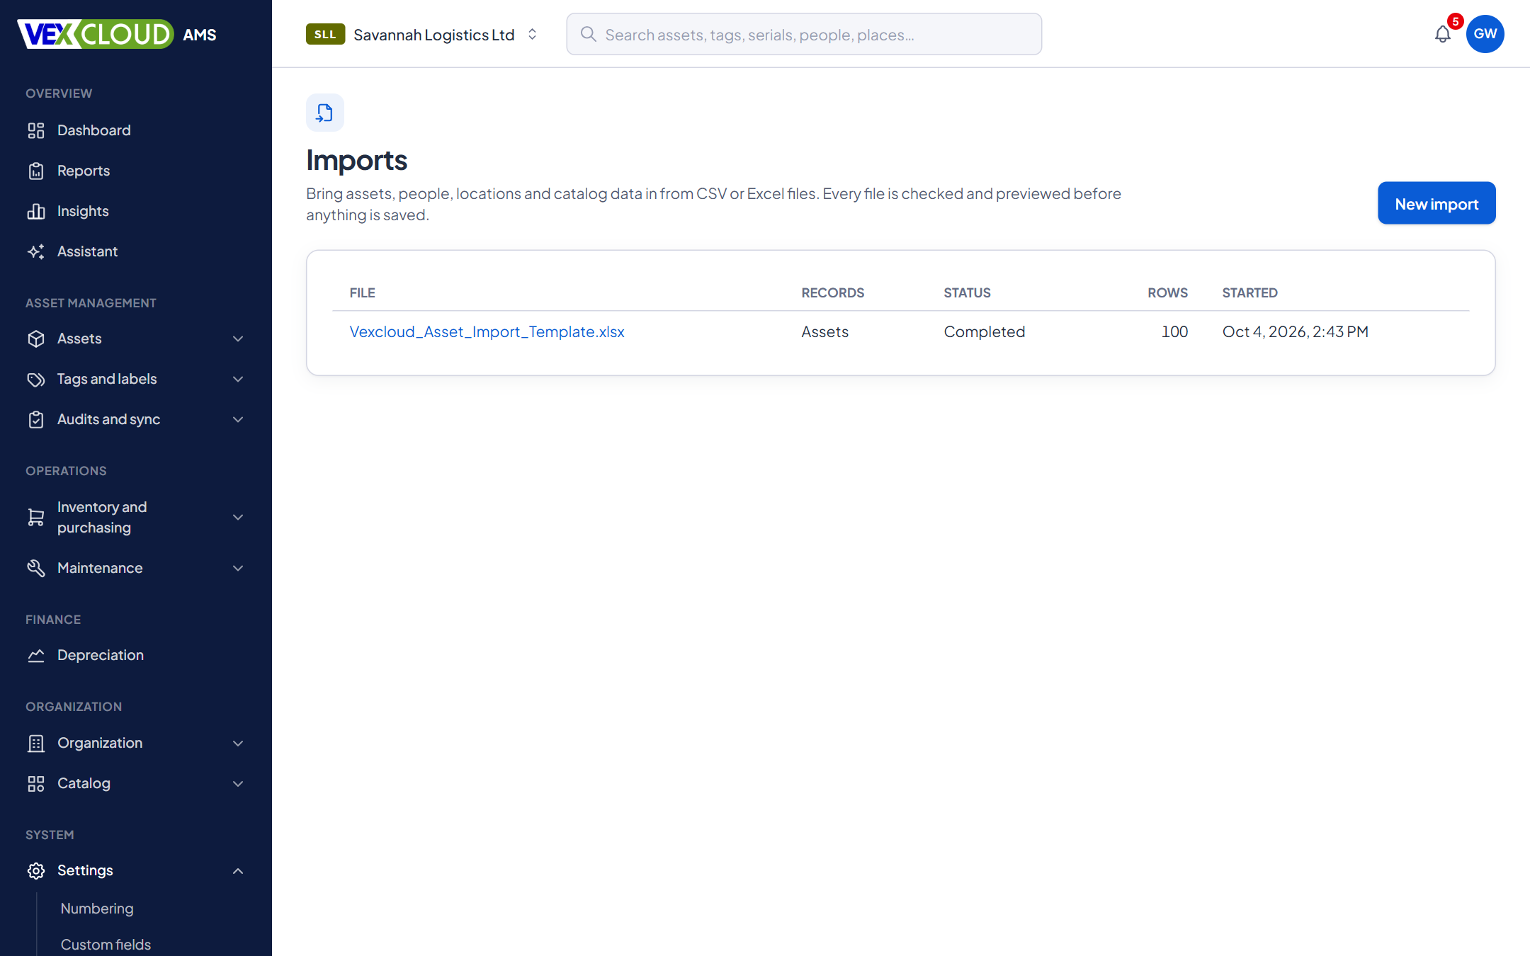Open the GW user avatar menu

1485,34
